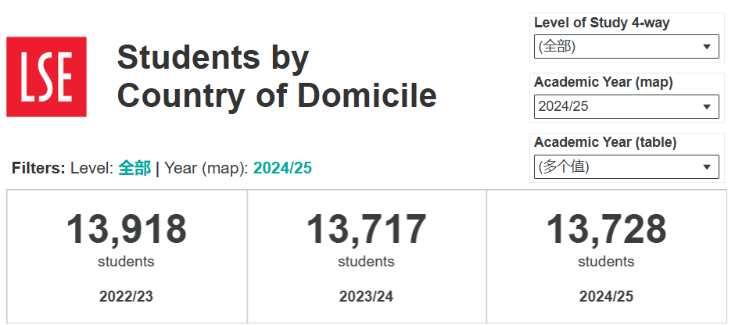Select the 2022/23 year label
735x325 pixels.
[126, 296]
